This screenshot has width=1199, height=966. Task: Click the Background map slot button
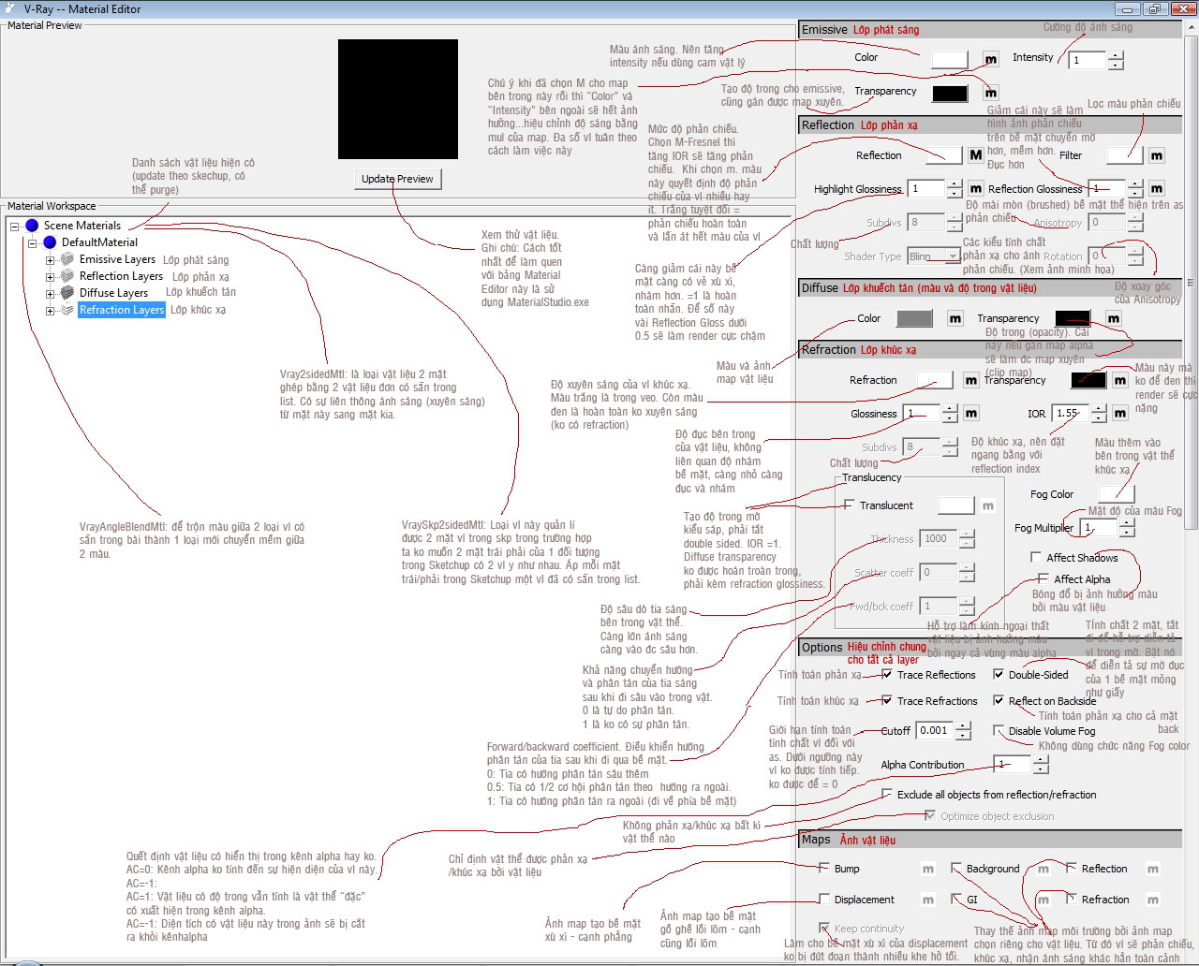(x=1043, y=870)
